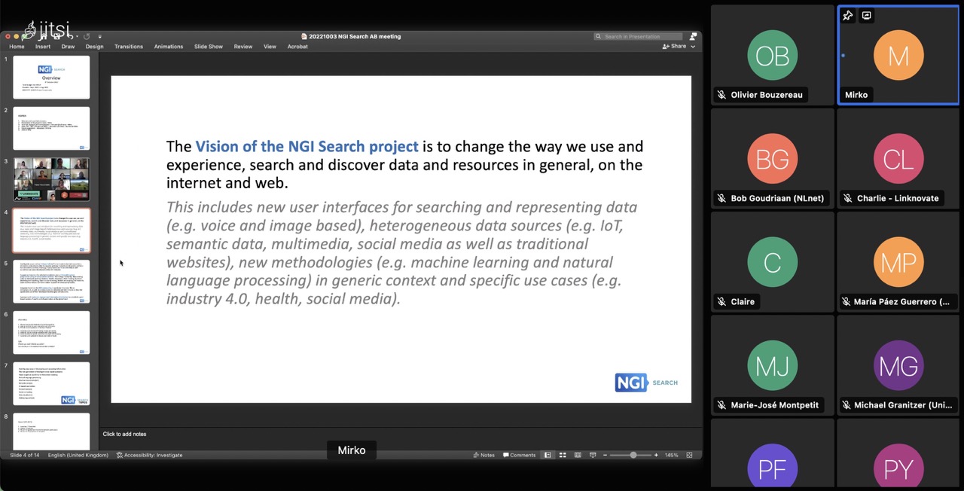Toggle the Comments pane in status bar

[519, 455]
